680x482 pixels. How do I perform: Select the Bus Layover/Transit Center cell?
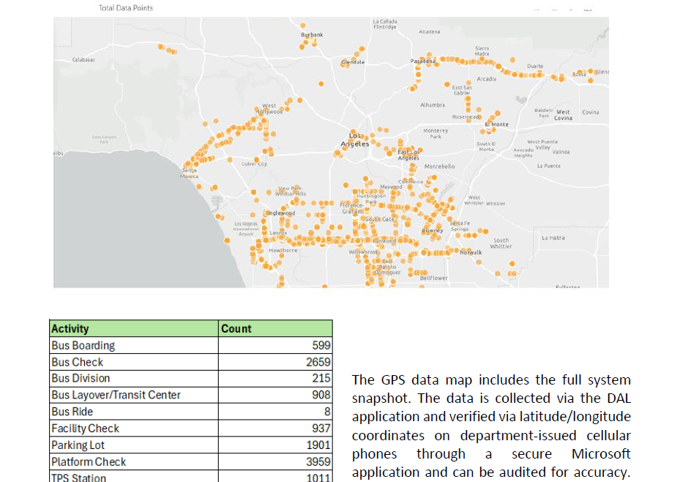(x=116, y=396)
